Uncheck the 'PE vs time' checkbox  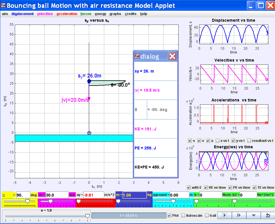coord(230,188)
